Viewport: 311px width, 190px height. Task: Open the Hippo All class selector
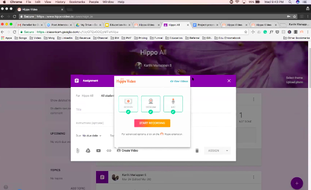[87, 96]
